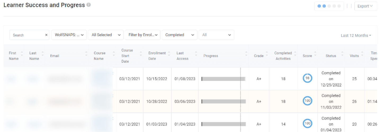Viewport: 379px width, 132px height.
Task: Click the first row progress bar
Action: [223, 79]
